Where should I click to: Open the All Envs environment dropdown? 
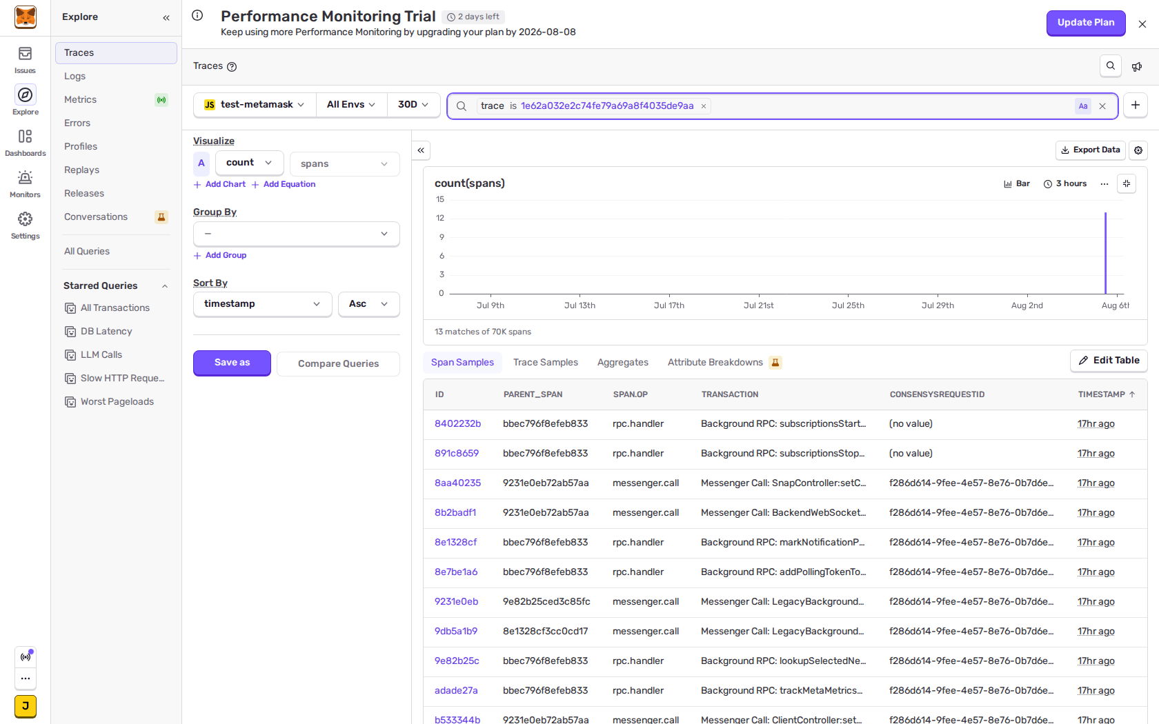[352, 105]
